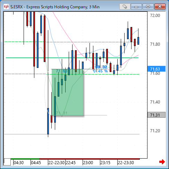Viewport: 169px width, 169px height.
Task: Select the 71.40 price scale label
Action: click(155, 102)
